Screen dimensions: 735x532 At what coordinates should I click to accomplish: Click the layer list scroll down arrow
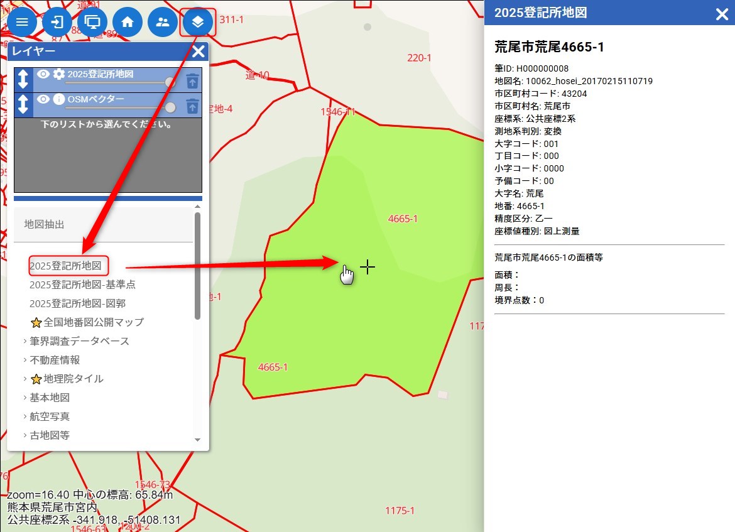point(197,440)
